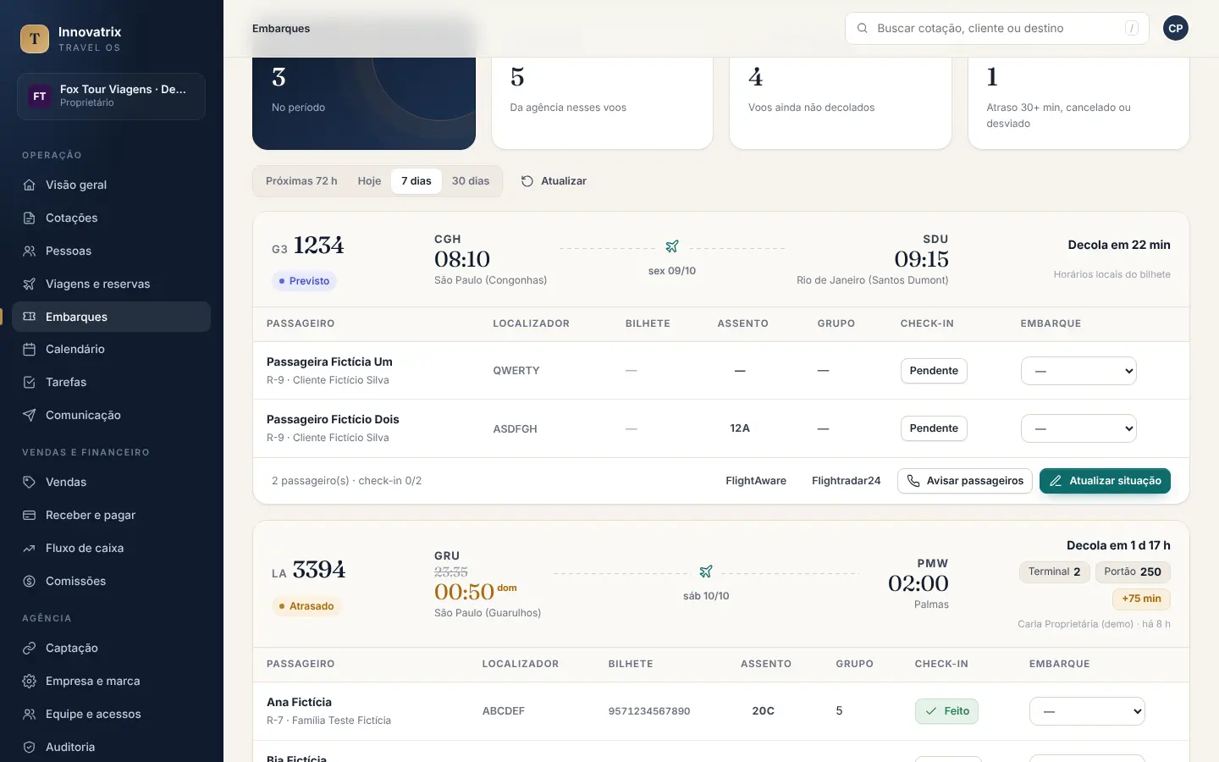
Task: Click the +75 min delay badge
Action: pos(1141,599)
